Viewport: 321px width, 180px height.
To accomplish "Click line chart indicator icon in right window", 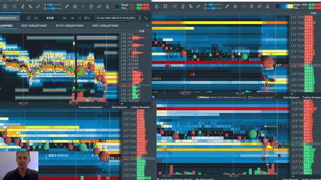I will (x=259, y=6).
